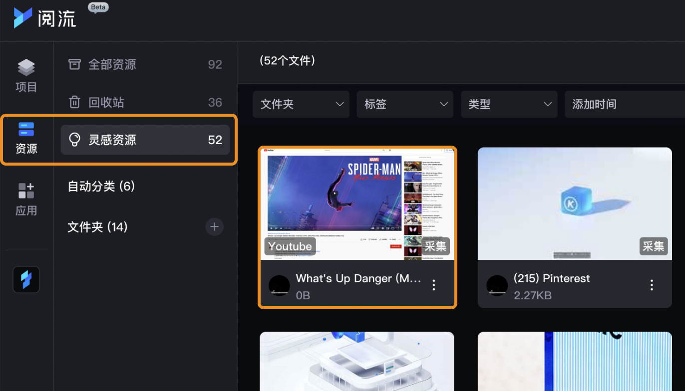Click the 36 count beside 回收站

pos(215,102)
